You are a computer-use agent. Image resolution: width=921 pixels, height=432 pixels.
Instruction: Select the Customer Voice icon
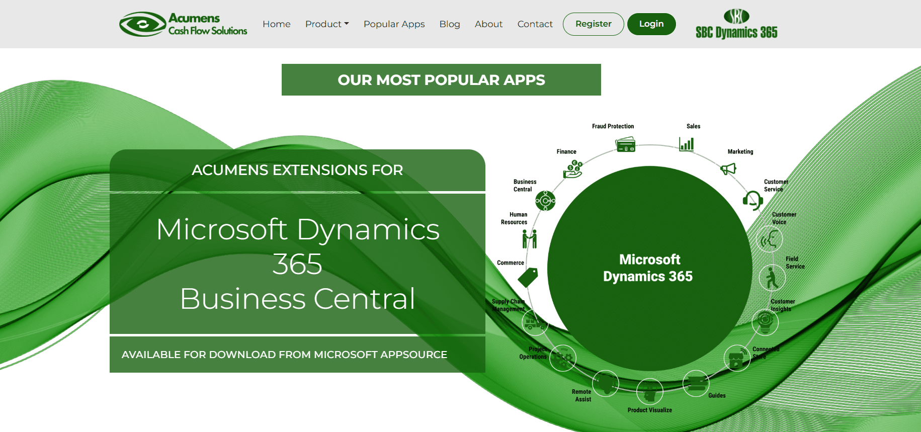[770, 239]
